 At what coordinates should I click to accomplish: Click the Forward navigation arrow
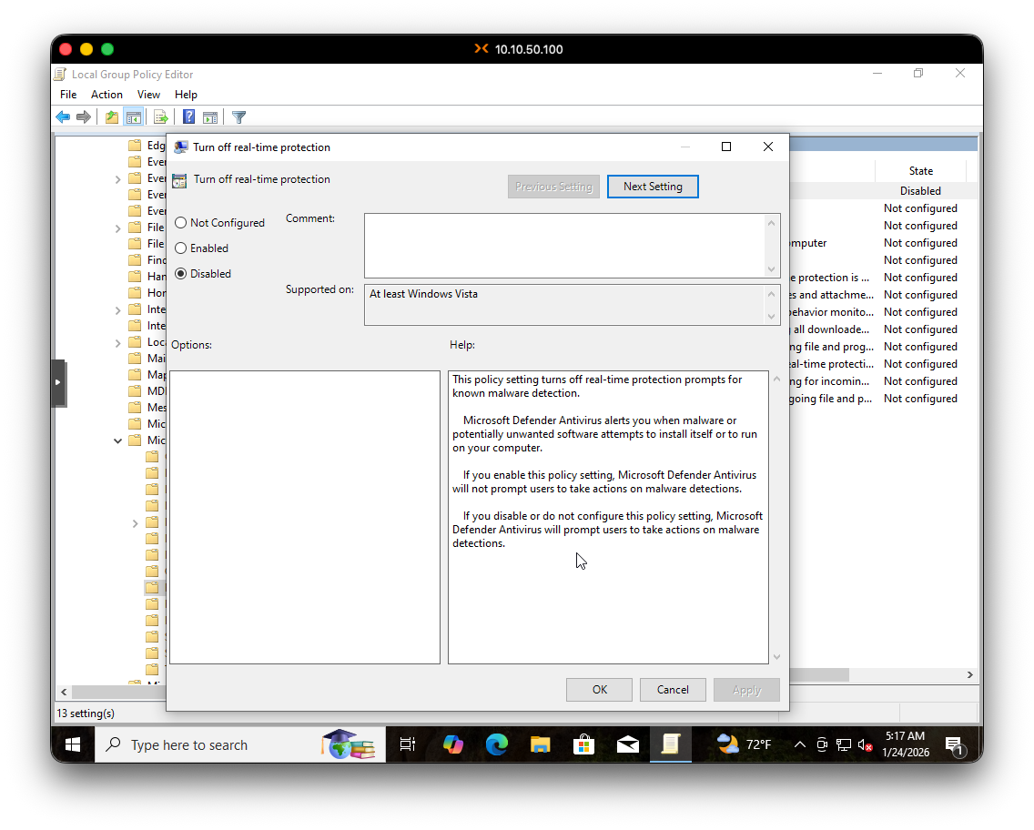[85, 116]
